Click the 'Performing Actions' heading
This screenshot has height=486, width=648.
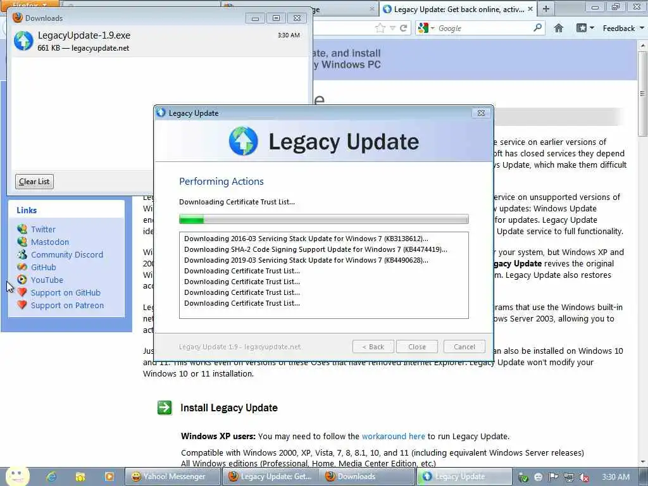[x=221, y=182]
